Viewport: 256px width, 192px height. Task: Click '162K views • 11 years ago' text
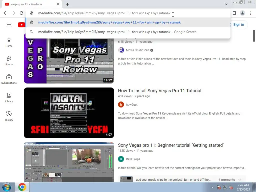pyautogui.click(x=135, y=151)
